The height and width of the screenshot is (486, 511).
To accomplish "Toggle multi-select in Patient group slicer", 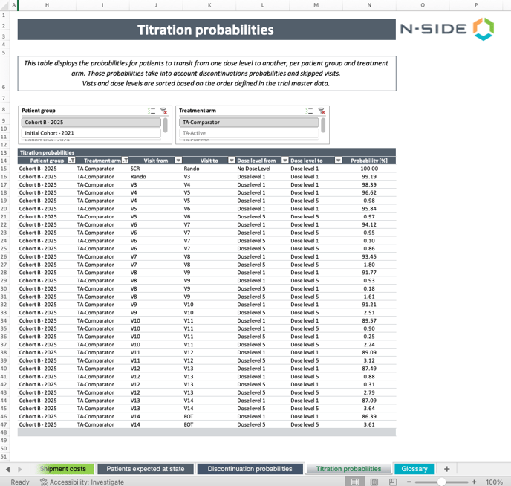I will (x=152, y=111).
